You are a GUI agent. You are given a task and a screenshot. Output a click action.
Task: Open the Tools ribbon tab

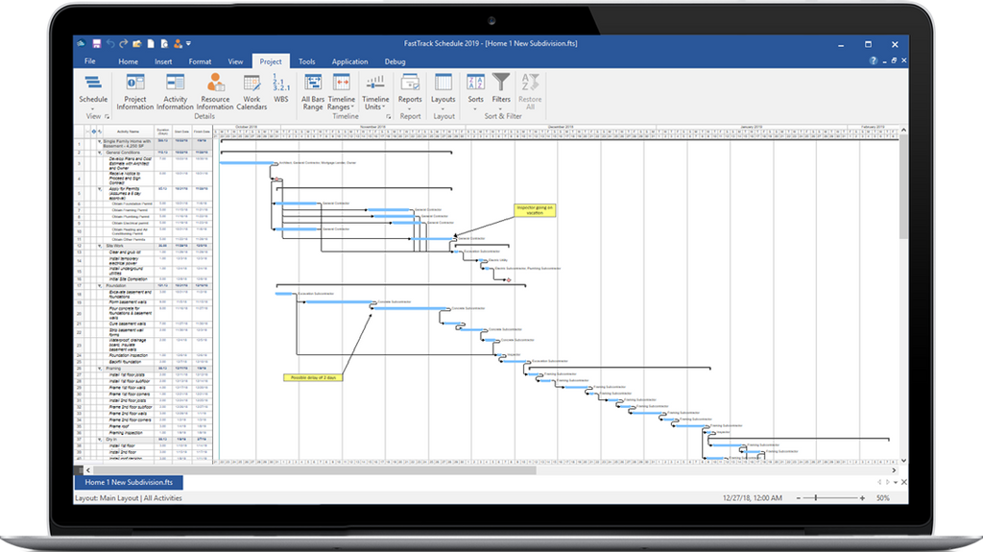(x=306, y=61)
